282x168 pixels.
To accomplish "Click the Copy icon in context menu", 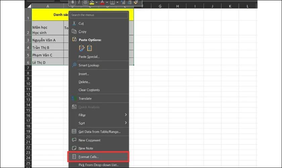I will coord(74,32).
